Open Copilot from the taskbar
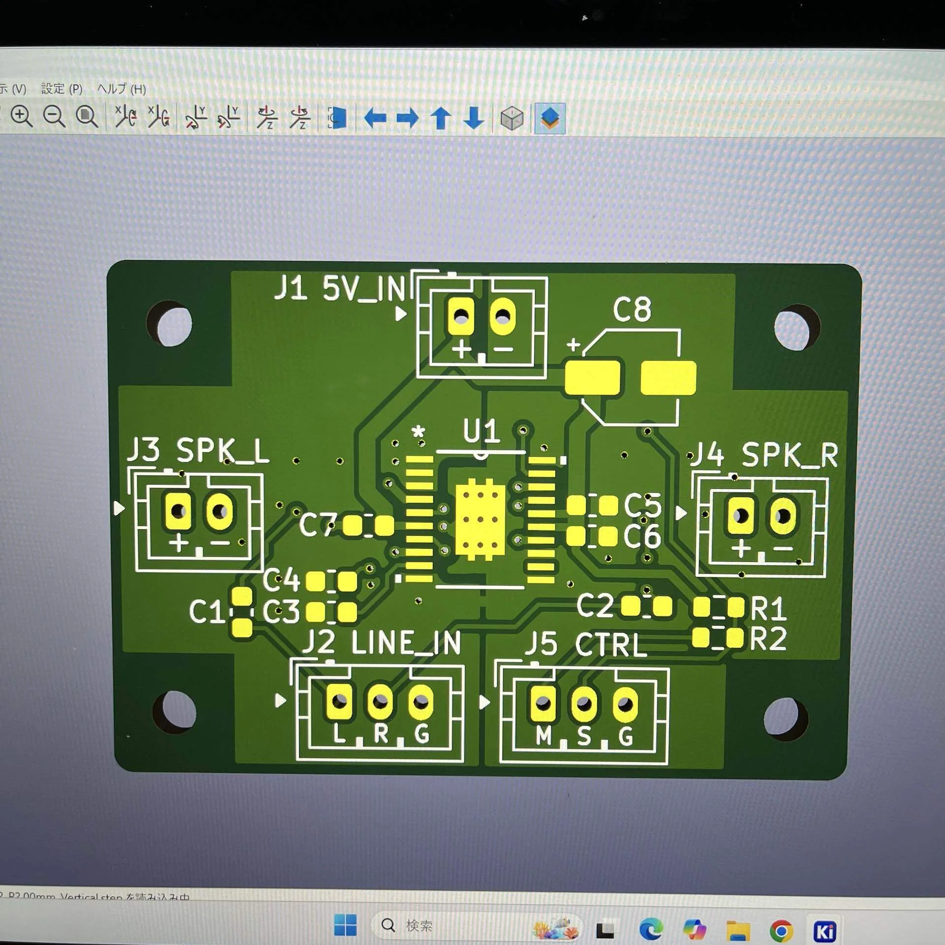The width and height of the screenshot is (945, 945). [694, 929]
